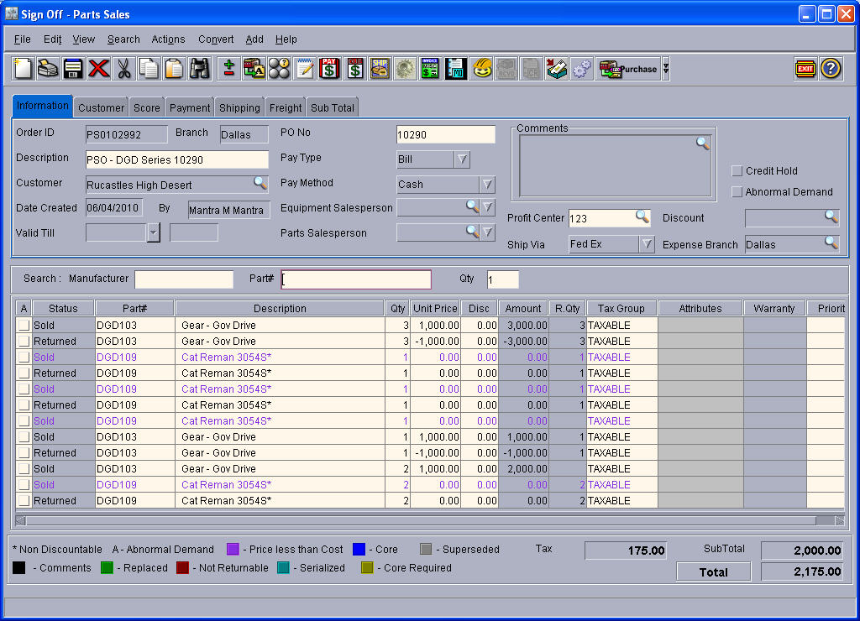The height and width of the screenshot is (621, 860).
Task: Click into the Part# search field
Action: (356, 279)
